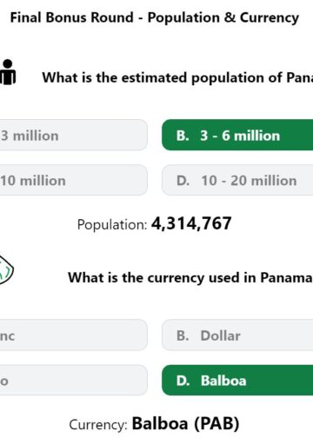The image size is (313, 438).
Task: Click the Final Bonus Round heading
Action: 155,17
